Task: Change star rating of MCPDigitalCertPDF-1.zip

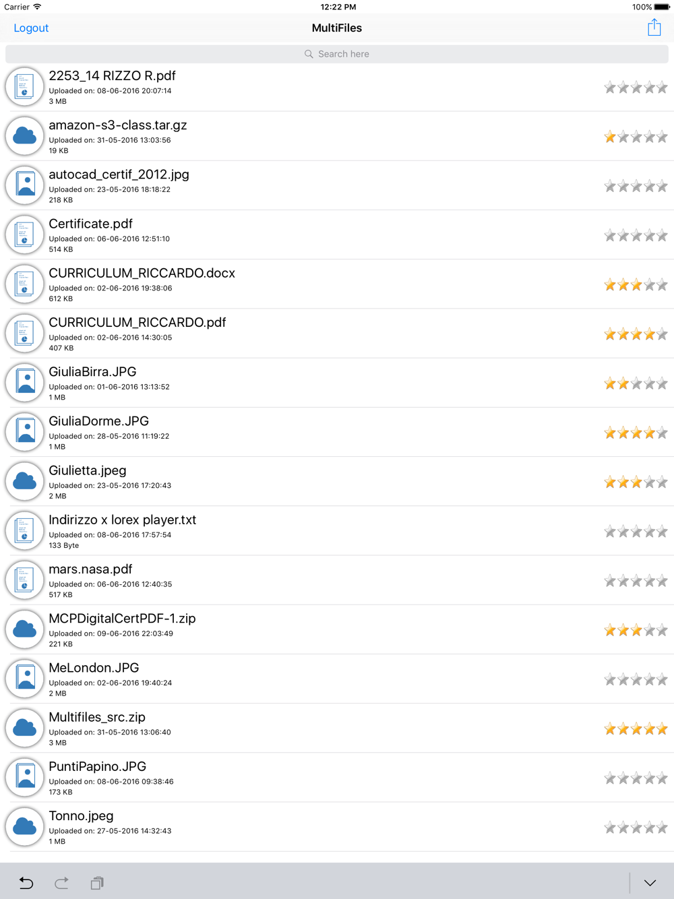Action: point(636,630)
